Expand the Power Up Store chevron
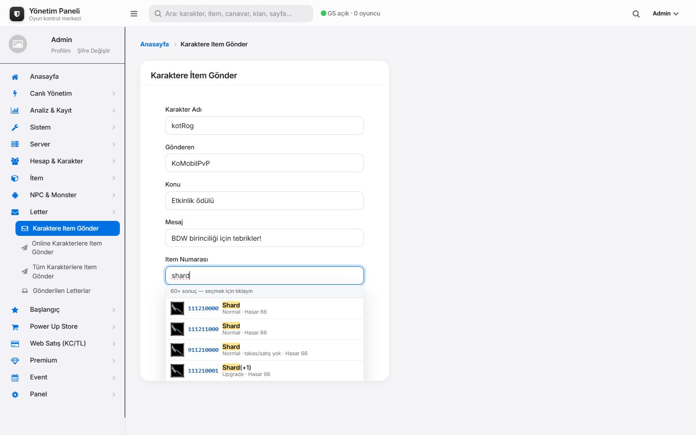Viewport: 696px width, 435px height. click(114, 327)
